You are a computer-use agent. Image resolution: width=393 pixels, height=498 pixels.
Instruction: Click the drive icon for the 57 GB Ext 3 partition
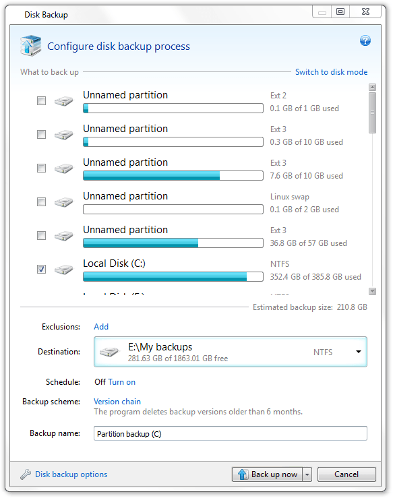click(64, 236)
